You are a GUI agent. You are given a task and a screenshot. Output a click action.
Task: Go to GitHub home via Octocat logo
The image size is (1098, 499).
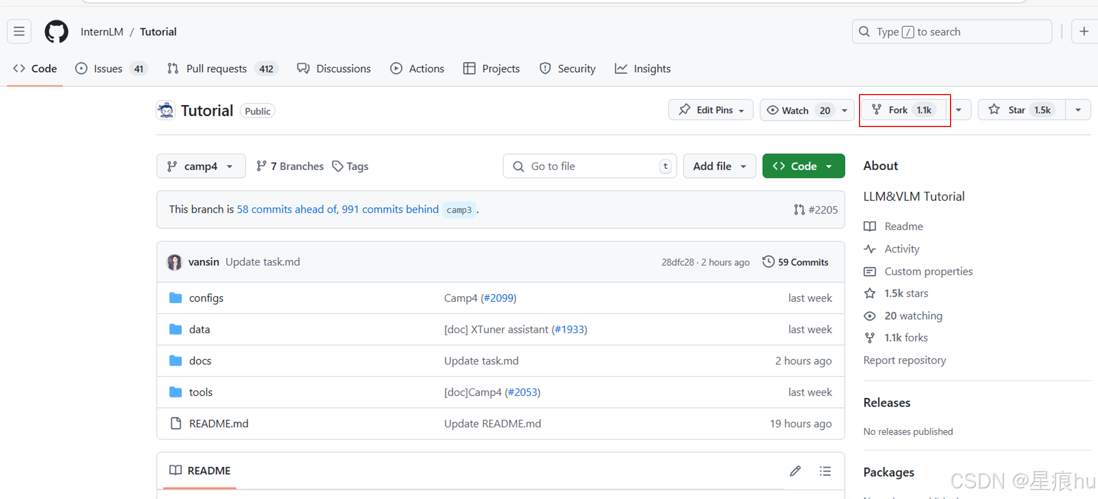point(56,32)
